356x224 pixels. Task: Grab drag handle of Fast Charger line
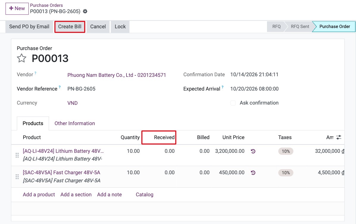pos(17,177)
